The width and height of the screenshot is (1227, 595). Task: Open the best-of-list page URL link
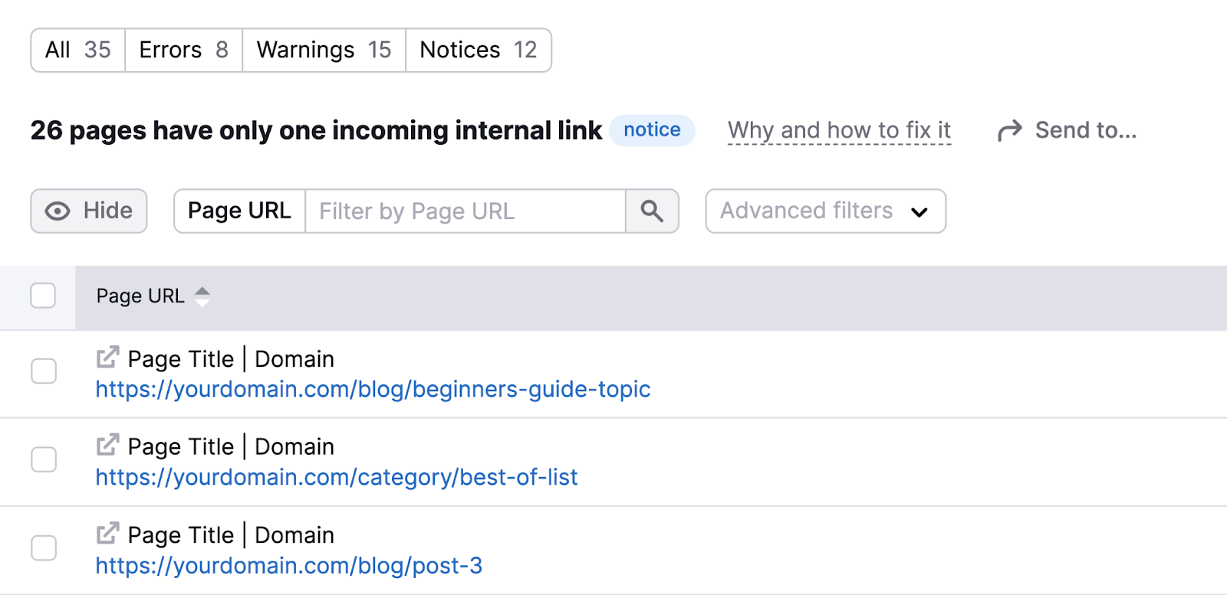336,477
